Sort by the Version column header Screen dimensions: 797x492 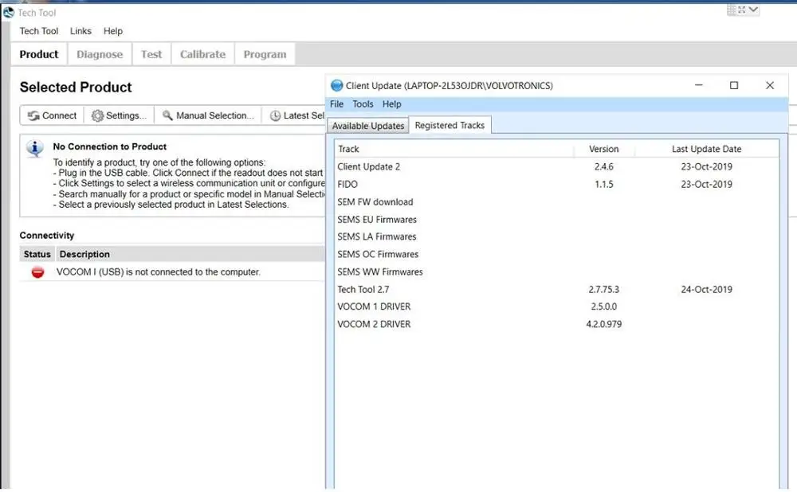click(603, 149)
